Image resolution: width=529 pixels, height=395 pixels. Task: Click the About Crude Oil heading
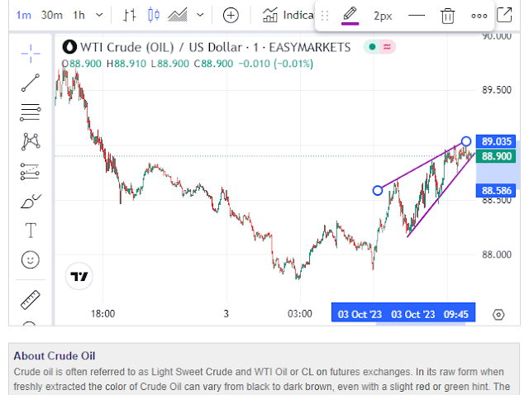55,356
